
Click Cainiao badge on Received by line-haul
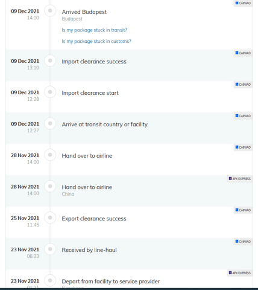[243, 242]
